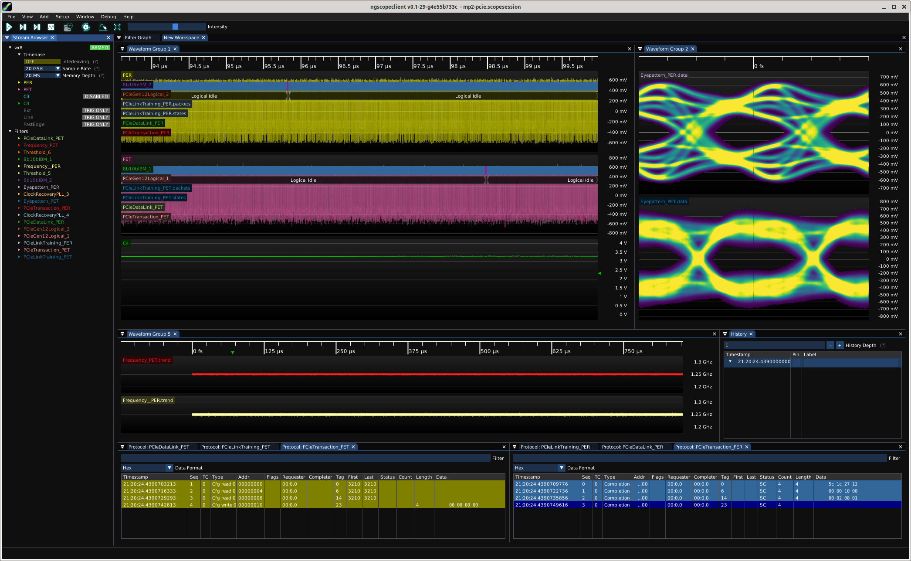The width and height of the screenshot is (911, 561).
Task: Open the Sample Rate 20 GS/s dropdown
Action: (42, 68)
